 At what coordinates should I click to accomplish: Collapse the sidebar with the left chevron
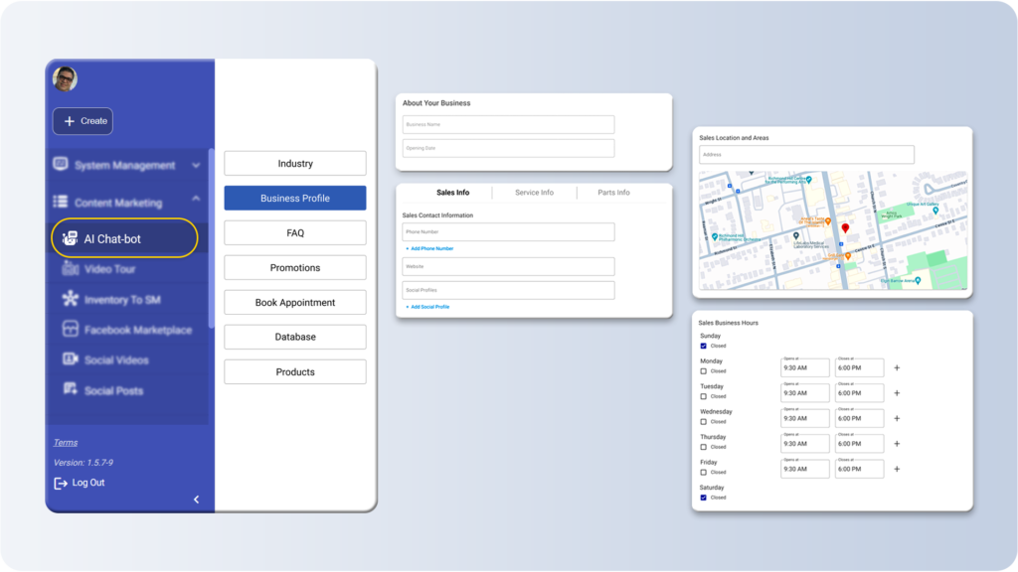196,500
